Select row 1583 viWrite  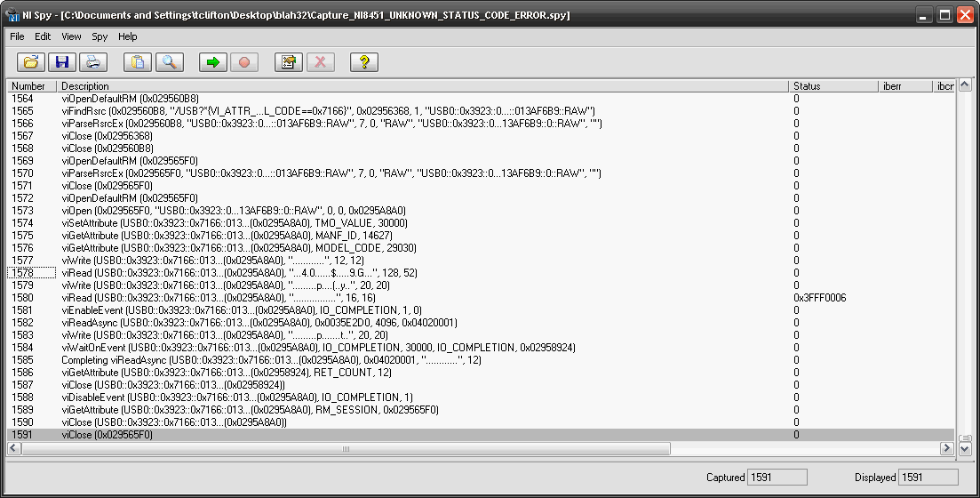point(481,335)
